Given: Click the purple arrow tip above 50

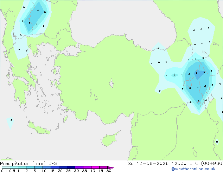Looking at the screenshot, I should click(111, 167).
